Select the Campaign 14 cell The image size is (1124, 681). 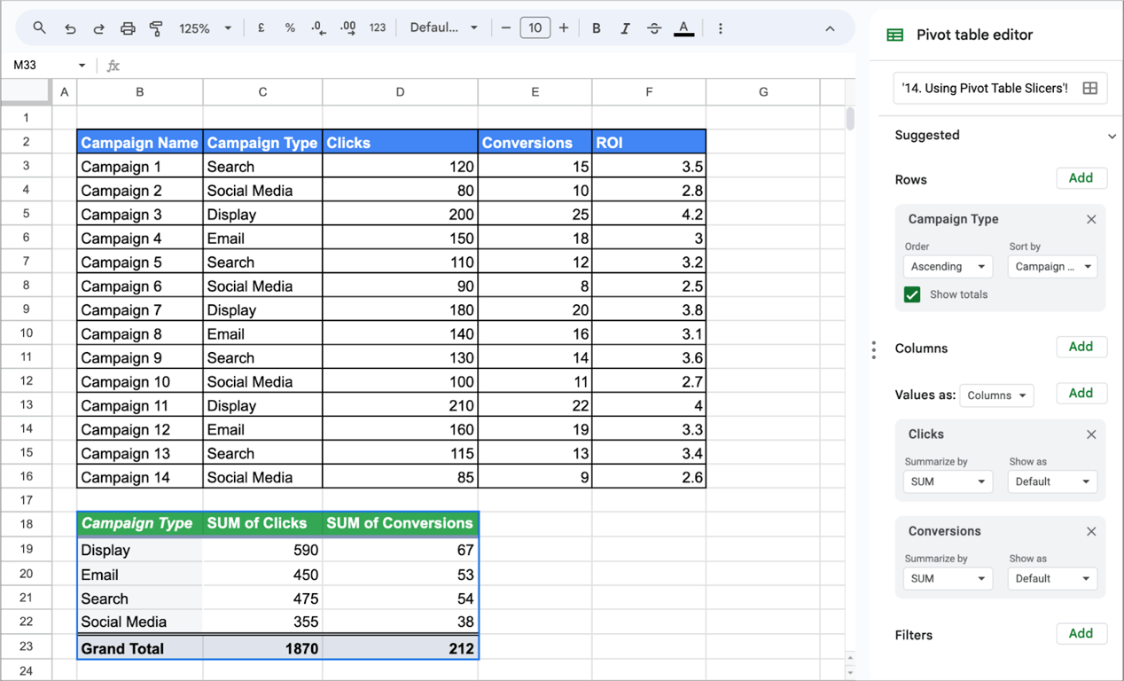click(x=140, y=477)
